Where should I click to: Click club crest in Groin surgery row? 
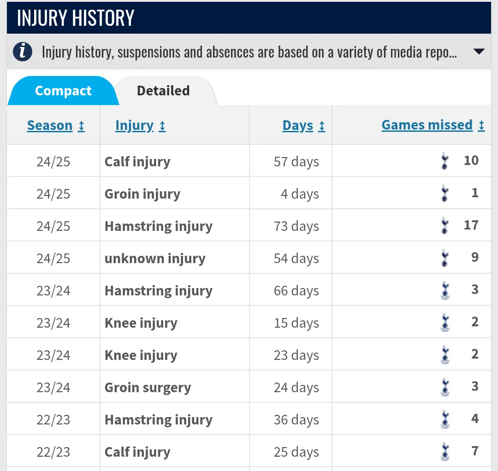point(445,387)
